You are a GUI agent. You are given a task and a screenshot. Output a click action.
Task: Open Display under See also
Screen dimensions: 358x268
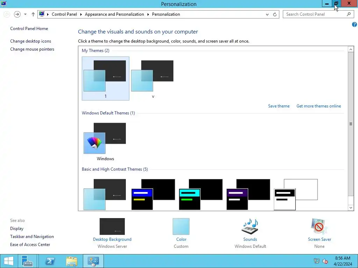pyautogui.click(x=17, y=229)
